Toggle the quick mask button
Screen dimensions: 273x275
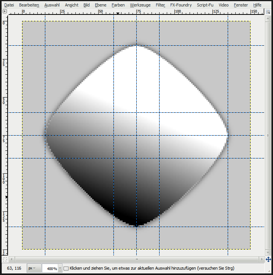pyautogui.click(x=5, y=259)
